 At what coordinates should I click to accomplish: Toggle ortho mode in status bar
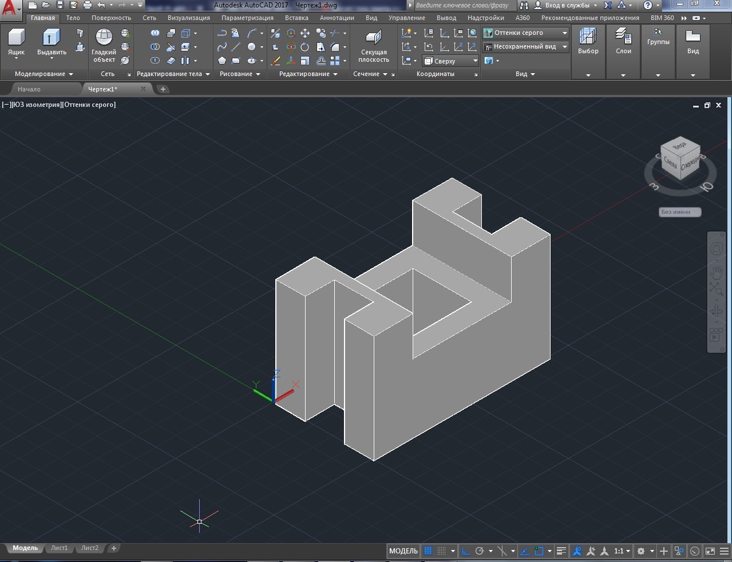pos(466,551)
